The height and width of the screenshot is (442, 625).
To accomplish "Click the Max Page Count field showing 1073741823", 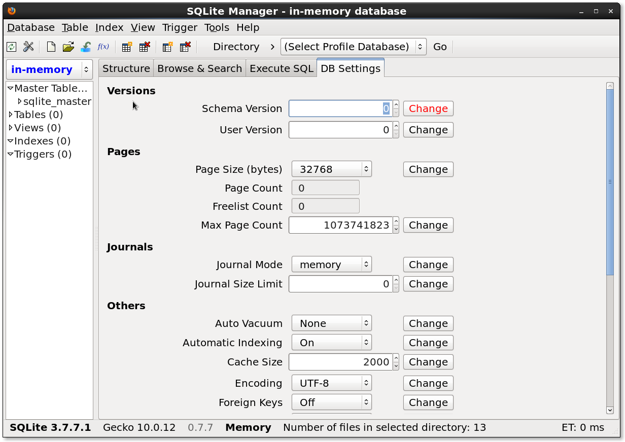I will click(x=340, y=225).
